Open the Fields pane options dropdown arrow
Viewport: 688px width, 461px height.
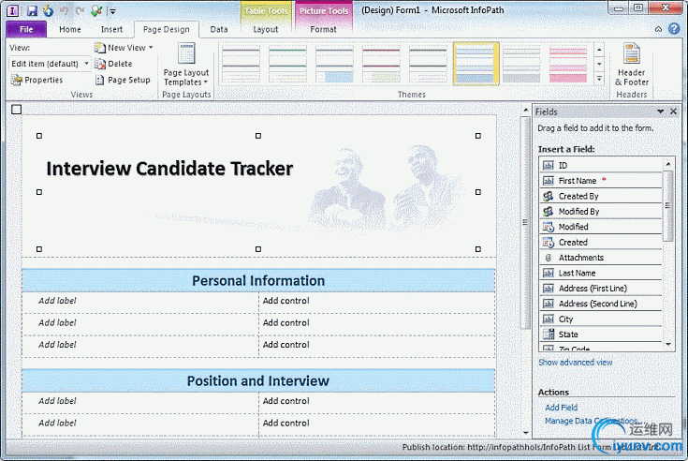point(660,112)
